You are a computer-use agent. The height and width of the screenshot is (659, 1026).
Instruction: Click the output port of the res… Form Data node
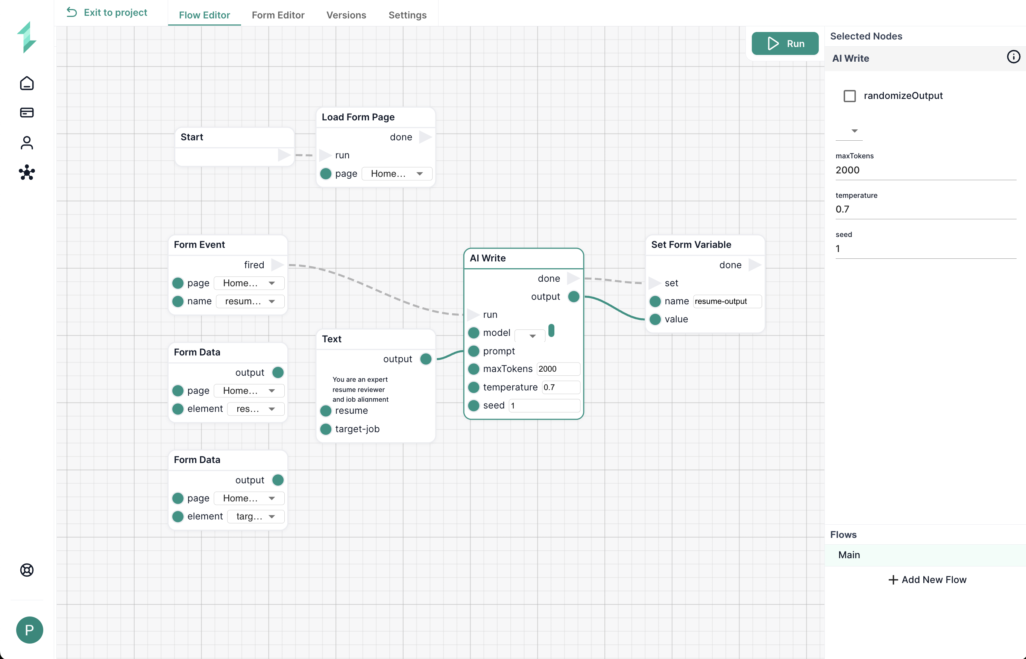point(278,373)
